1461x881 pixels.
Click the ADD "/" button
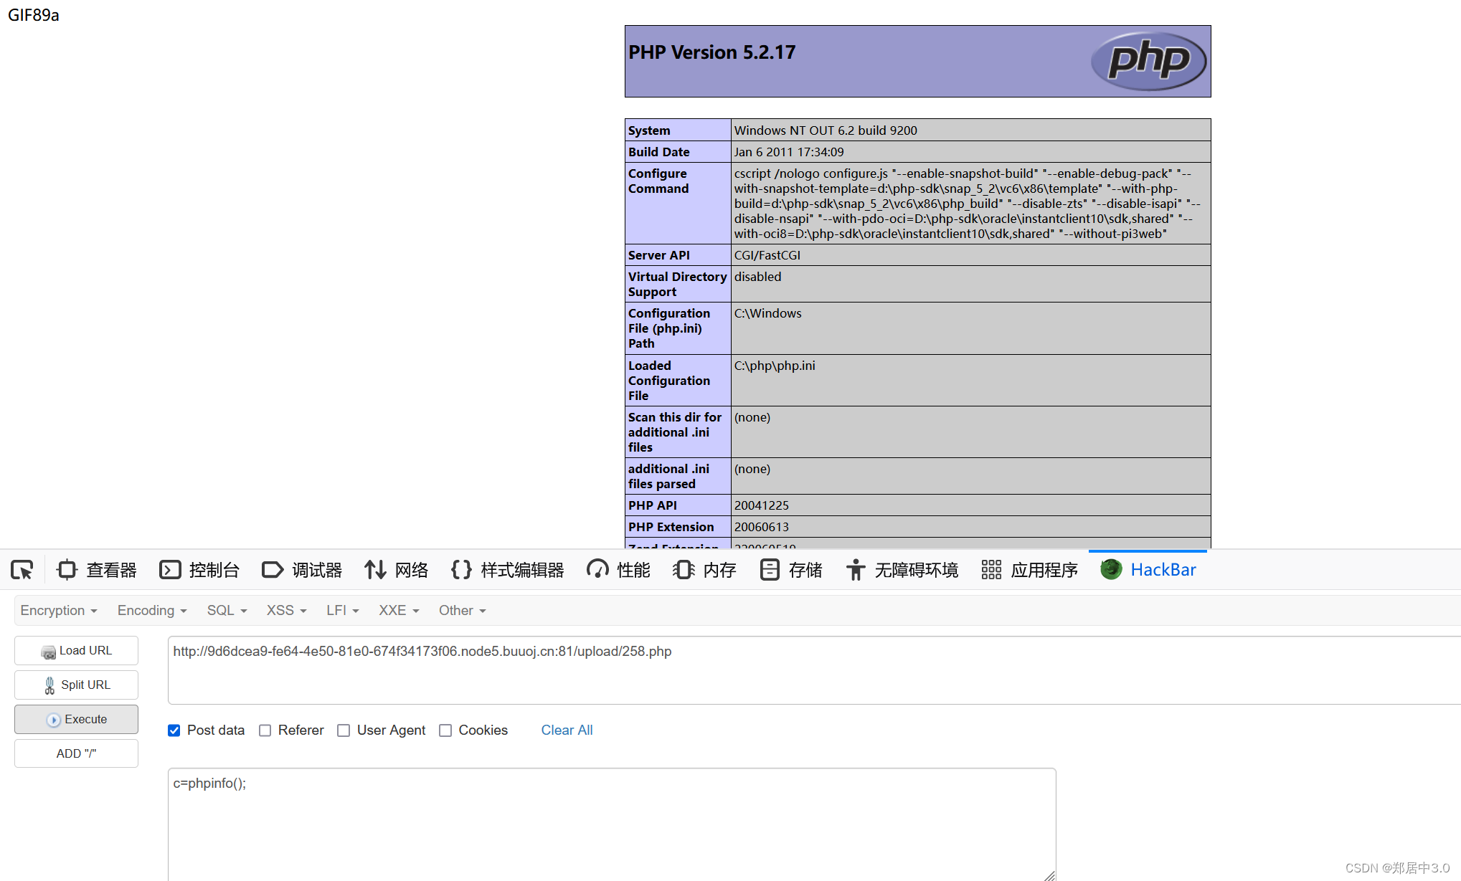click(76, 753)
